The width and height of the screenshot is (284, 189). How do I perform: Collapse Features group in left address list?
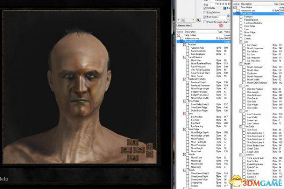(185, 45)
